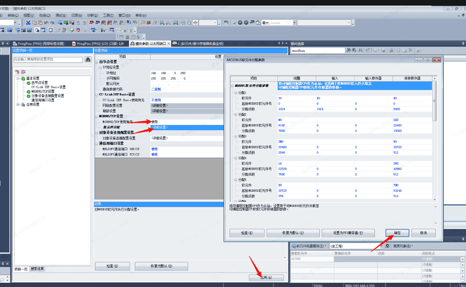The width and height of the screenshot is (466, 287).
Task: Click binoculars search icon beside settings search box
Action: pyautogui.click(x=88, y=60)
